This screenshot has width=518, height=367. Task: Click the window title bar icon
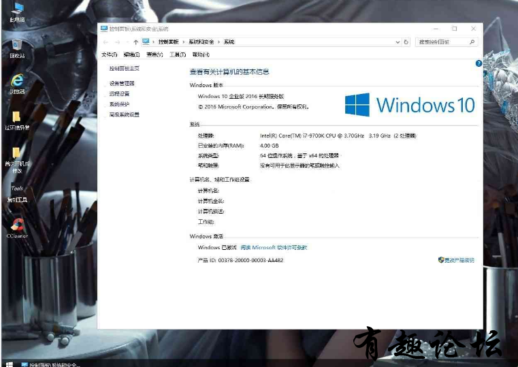point(104,29)
